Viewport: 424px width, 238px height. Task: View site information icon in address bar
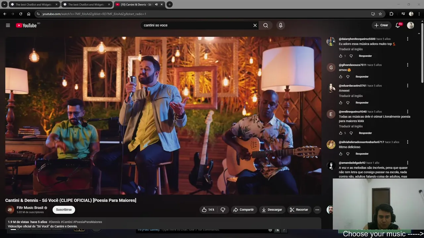coord(38,14)
